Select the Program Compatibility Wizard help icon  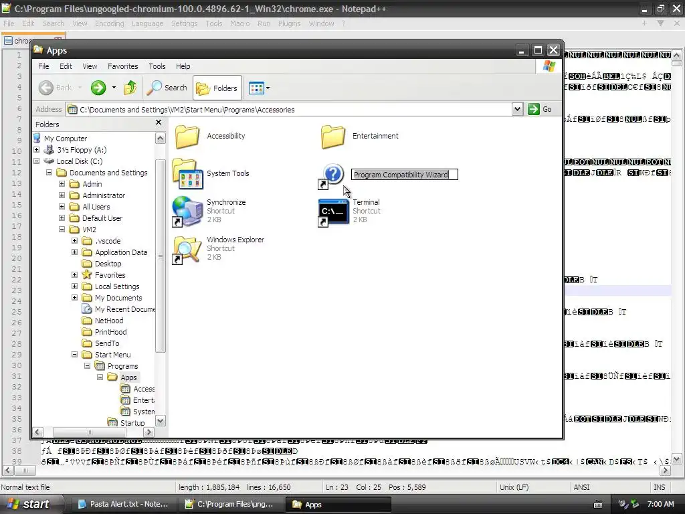point(332,176)
